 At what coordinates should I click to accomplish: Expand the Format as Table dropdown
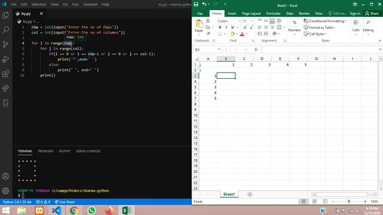(320, 27)
